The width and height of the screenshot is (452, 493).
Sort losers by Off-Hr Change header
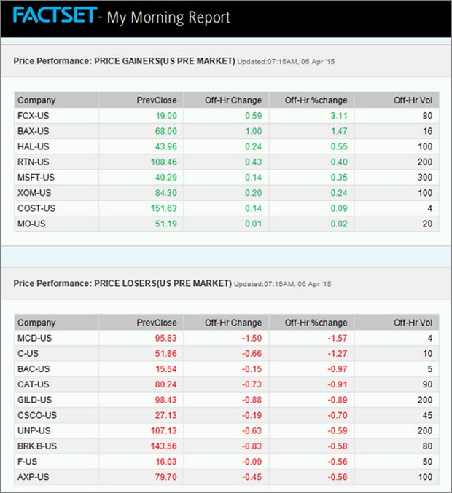click(233, 323)
